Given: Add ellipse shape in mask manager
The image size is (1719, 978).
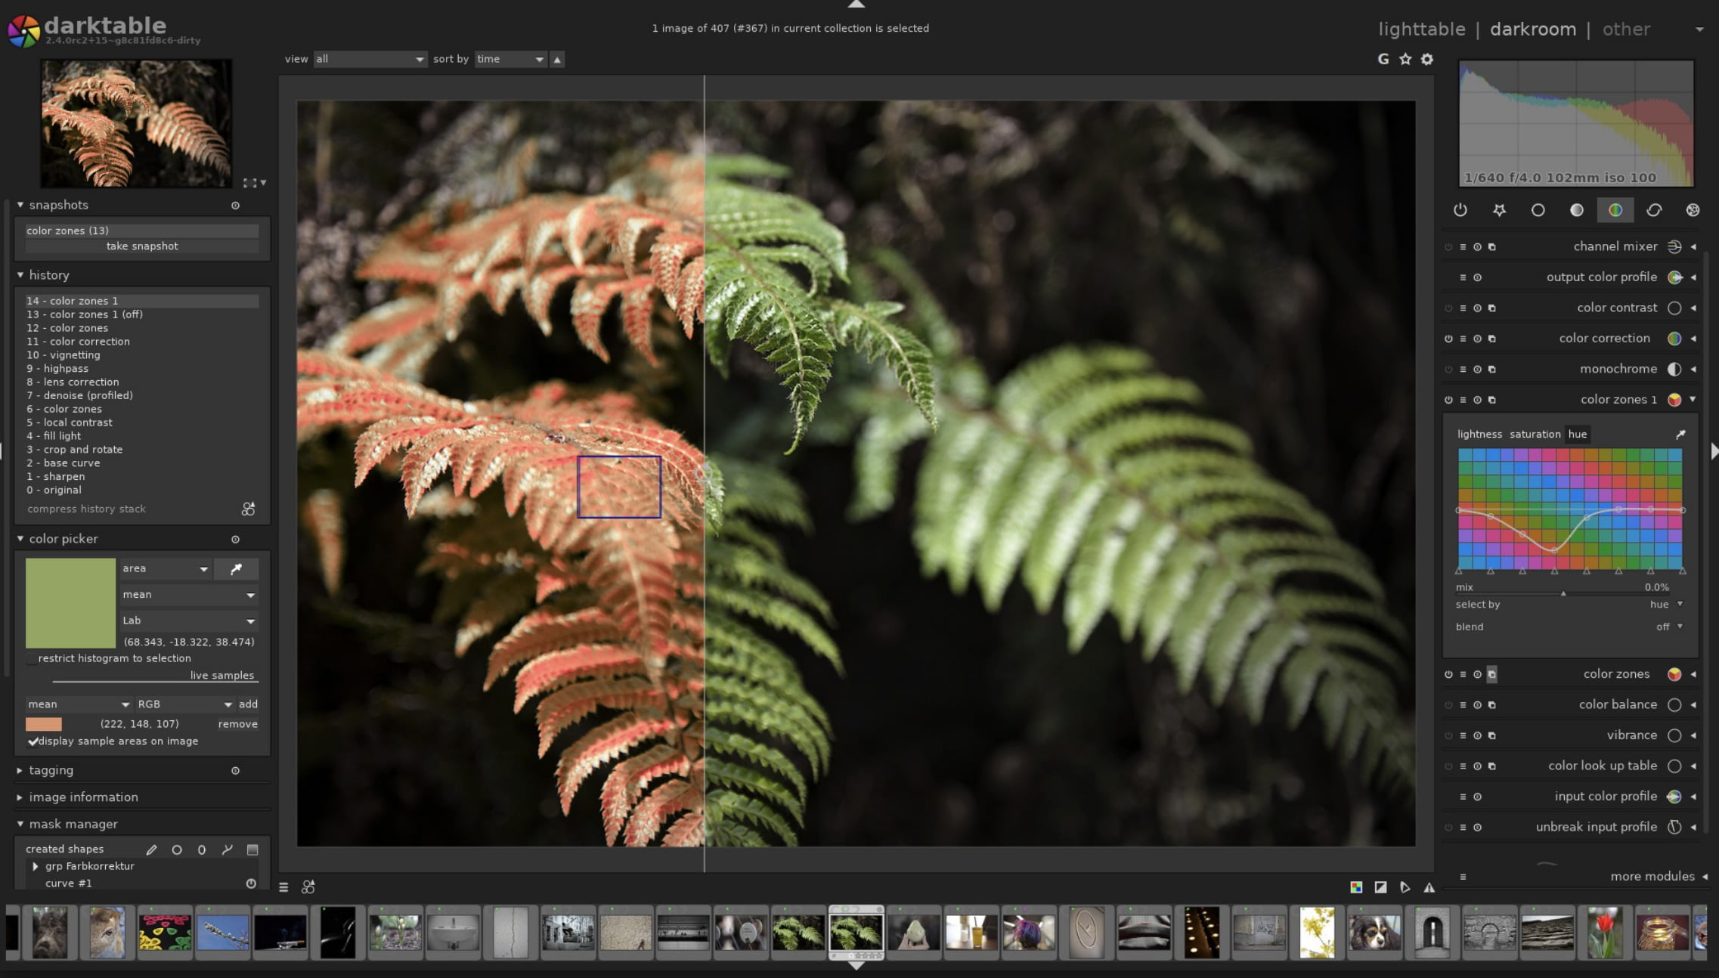Looking at the screenshot, I should pyautogui.click(x=202, y=850).
